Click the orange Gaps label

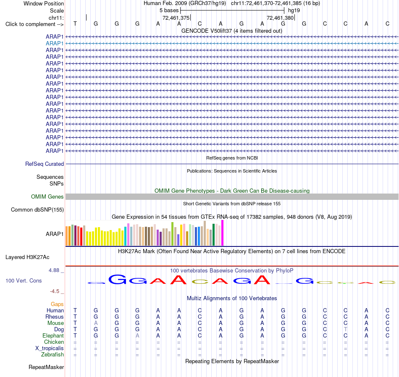pyautogui.click(x=57, y=304)
